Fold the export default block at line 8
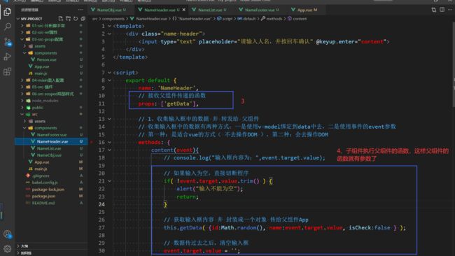The image size is (455, 256). point(110,80)
